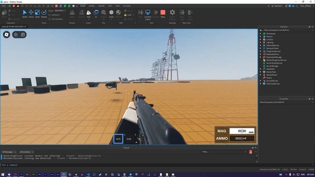Expand the Players tree node

260,36
